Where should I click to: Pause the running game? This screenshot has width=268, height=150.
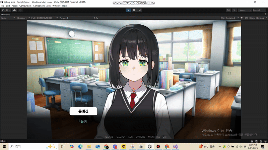pos(134,10)
